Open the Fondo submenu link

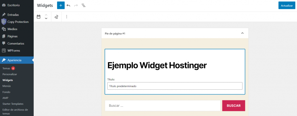pos(6,92)
